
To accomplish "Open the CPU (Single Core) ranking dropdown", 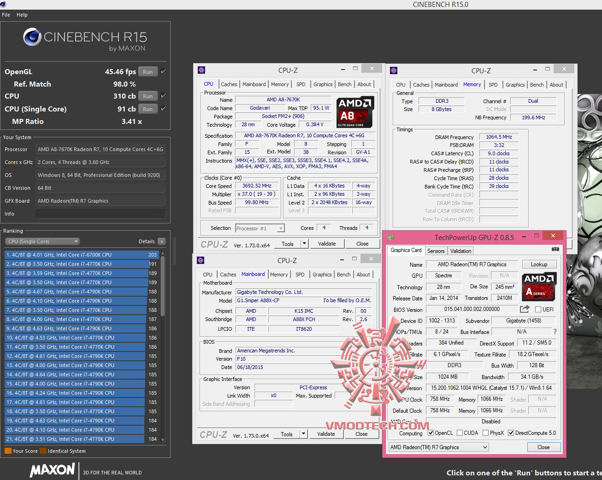I will pyautogui.click(x=42, y=241).
